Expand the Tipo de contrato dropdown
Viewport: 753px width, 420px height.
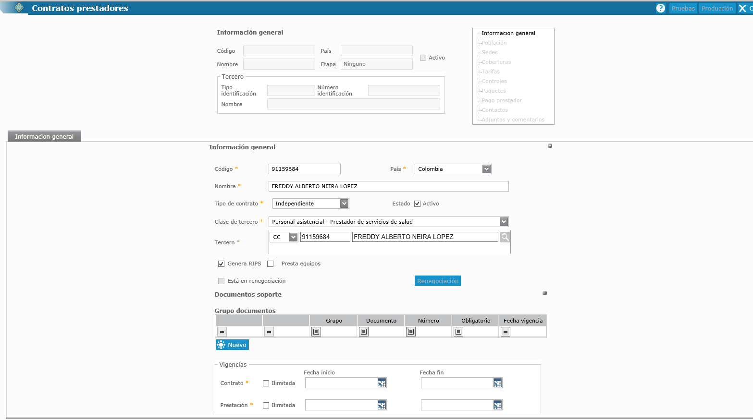pos(344,204)
